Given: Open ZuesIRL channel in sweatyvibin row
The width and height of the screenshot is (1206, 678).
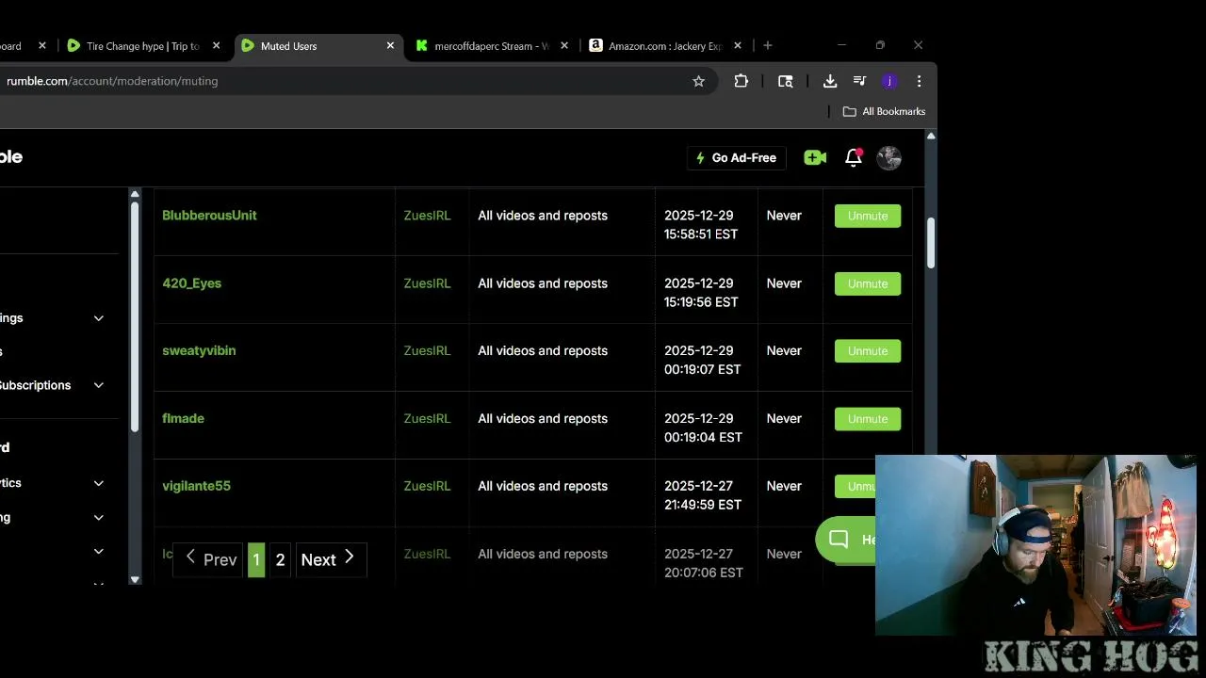Looking at the screenshot, I should 427,350.
